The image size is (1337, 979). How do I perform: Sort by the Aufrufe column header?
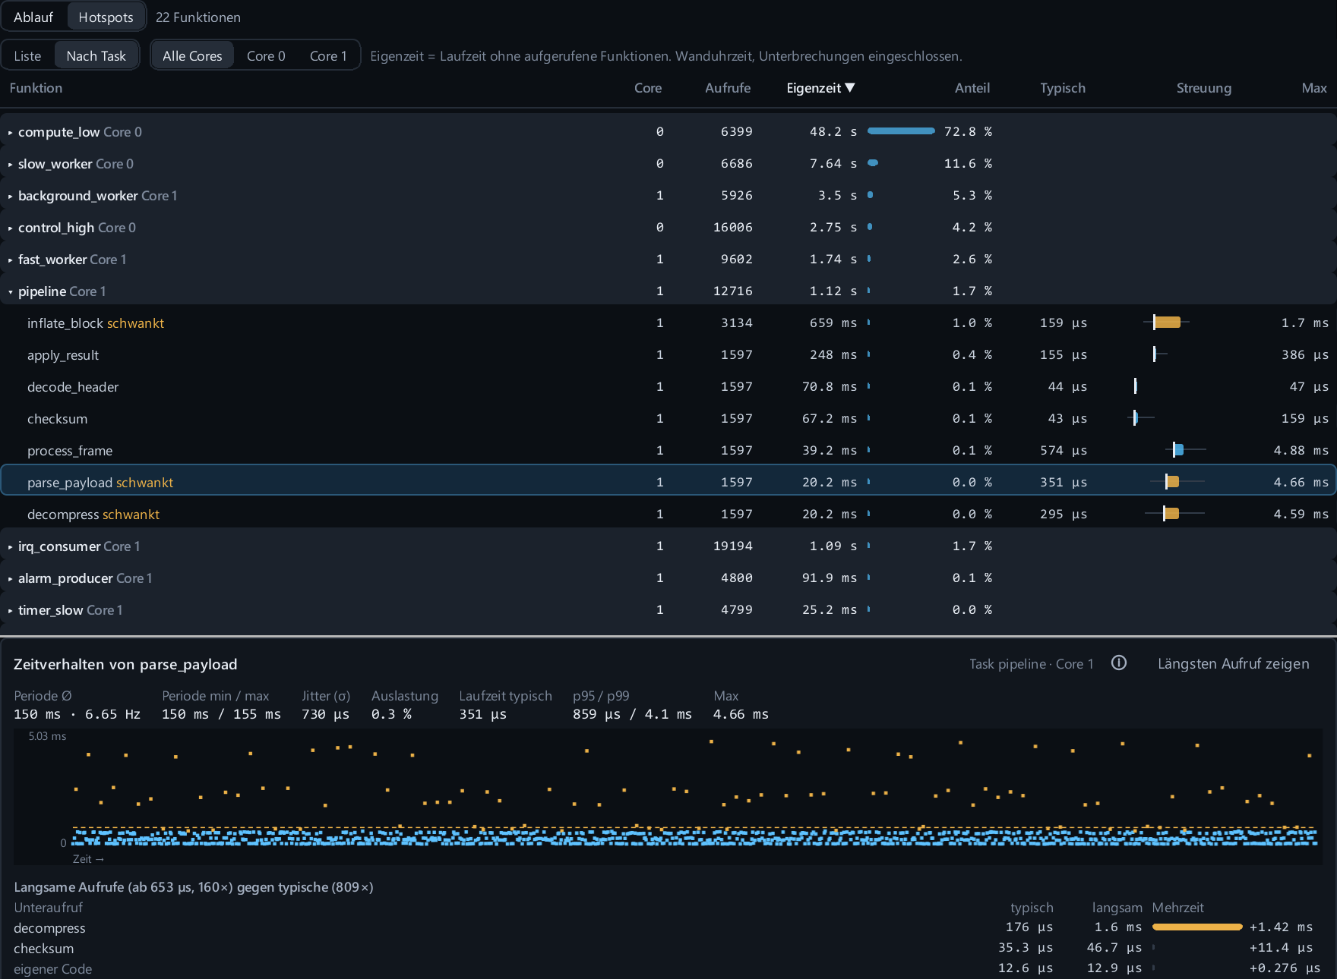[x=728, y=88]
